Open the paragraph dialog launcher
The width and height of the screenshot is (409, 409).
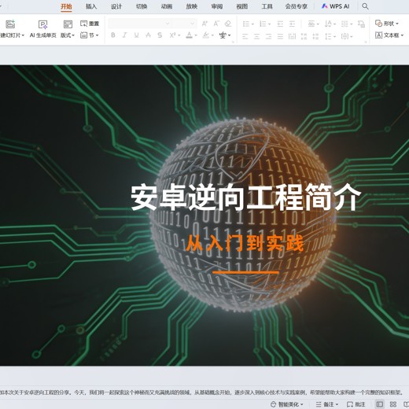coord(366,42)
